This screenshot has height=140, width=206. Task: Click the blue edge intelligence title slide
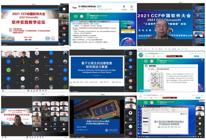(x=97, y=68)
